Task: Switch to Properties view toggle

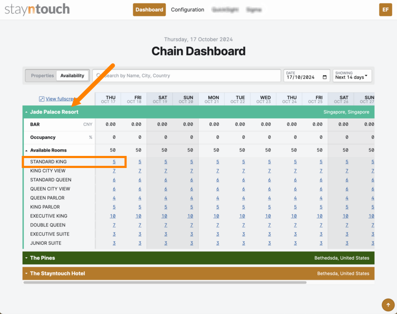Action: (42, 76)
